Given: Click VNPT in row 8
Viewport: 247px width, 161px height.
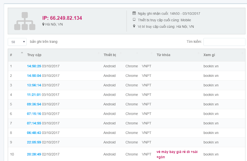Looking at the screenshot, I should click(147, 133).
